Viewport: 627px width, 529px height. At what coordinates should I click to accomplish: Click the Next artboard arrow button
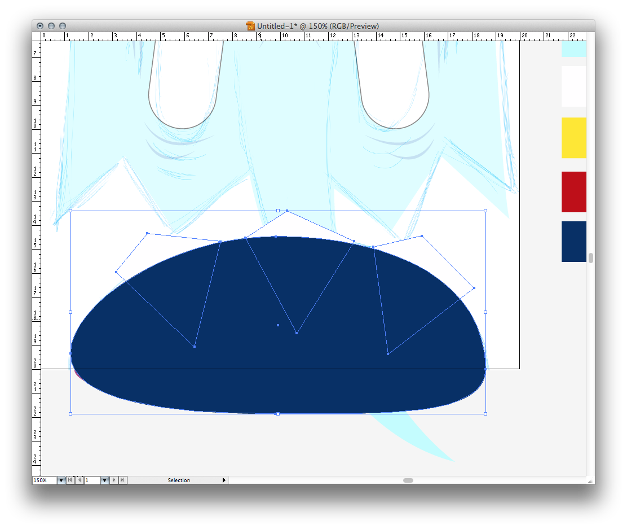(x=114, y=480)
